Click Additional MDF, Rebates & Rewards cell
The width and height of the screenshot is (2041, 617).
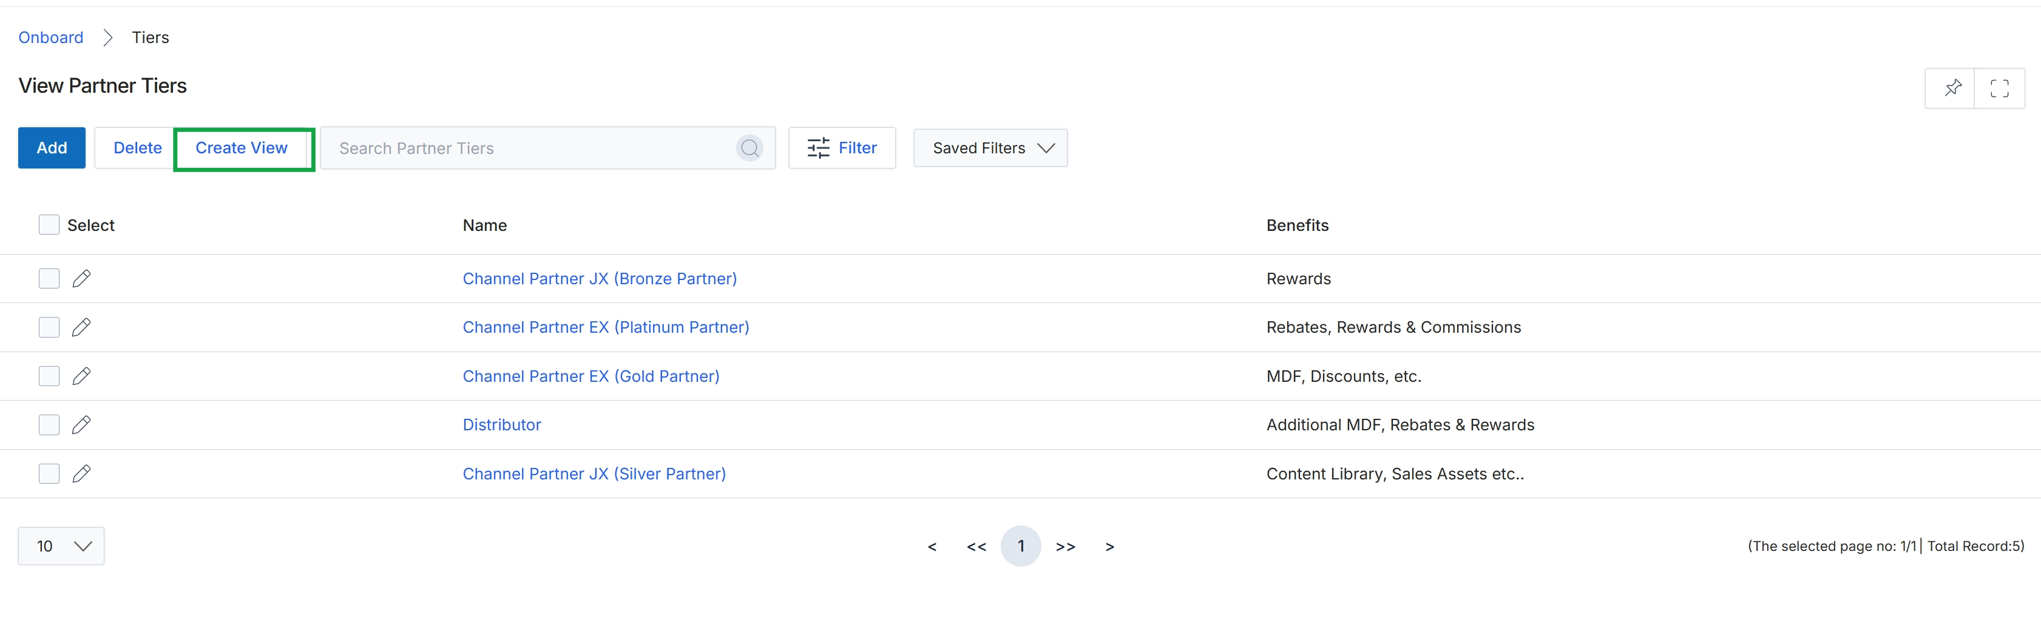[x=1400, y=425]
